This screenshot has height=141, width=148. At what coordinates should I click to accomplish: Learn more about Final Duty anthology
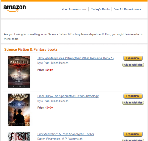133,96
